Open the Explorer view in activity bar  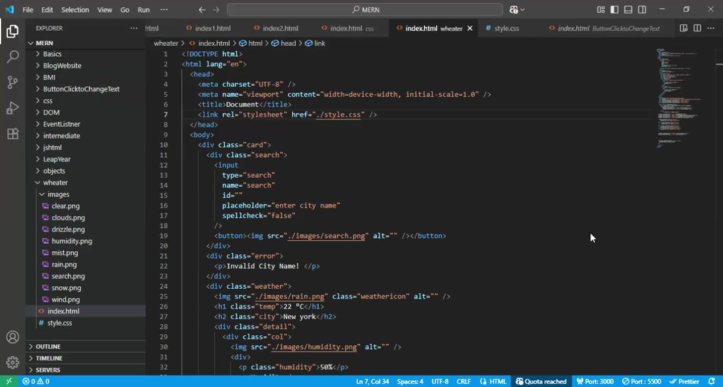12,31
